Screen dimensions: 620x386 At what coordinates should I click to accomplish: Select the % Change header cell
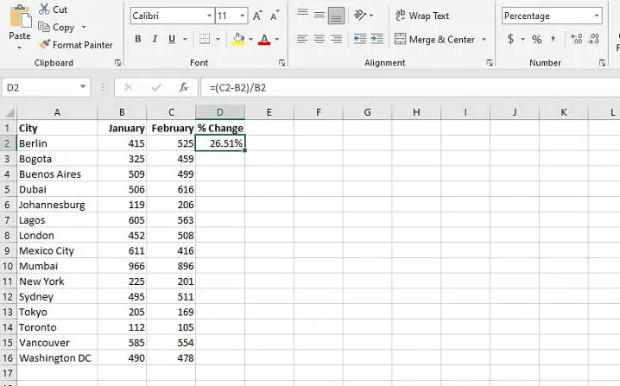click(220, 128)
